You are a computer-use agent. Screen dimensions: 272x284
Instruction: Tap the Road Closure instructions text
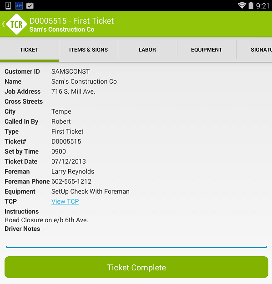click(x=46, y=220)
